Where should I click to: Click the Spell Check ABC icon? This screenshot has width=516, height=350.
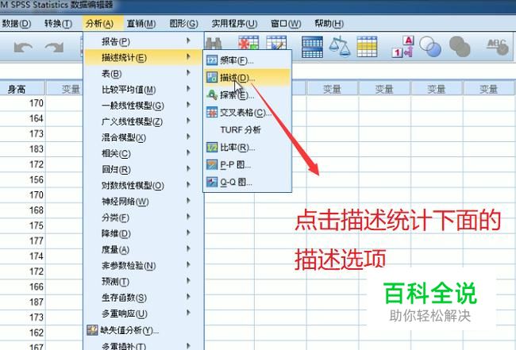click(x=498, y=47)
